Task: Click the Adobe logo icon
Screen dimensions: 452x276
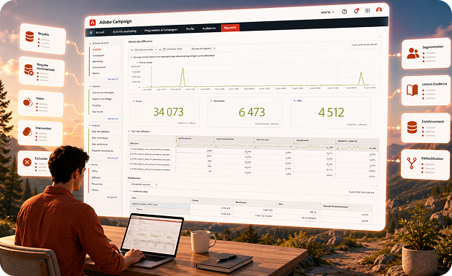Action: pos(93,22)
